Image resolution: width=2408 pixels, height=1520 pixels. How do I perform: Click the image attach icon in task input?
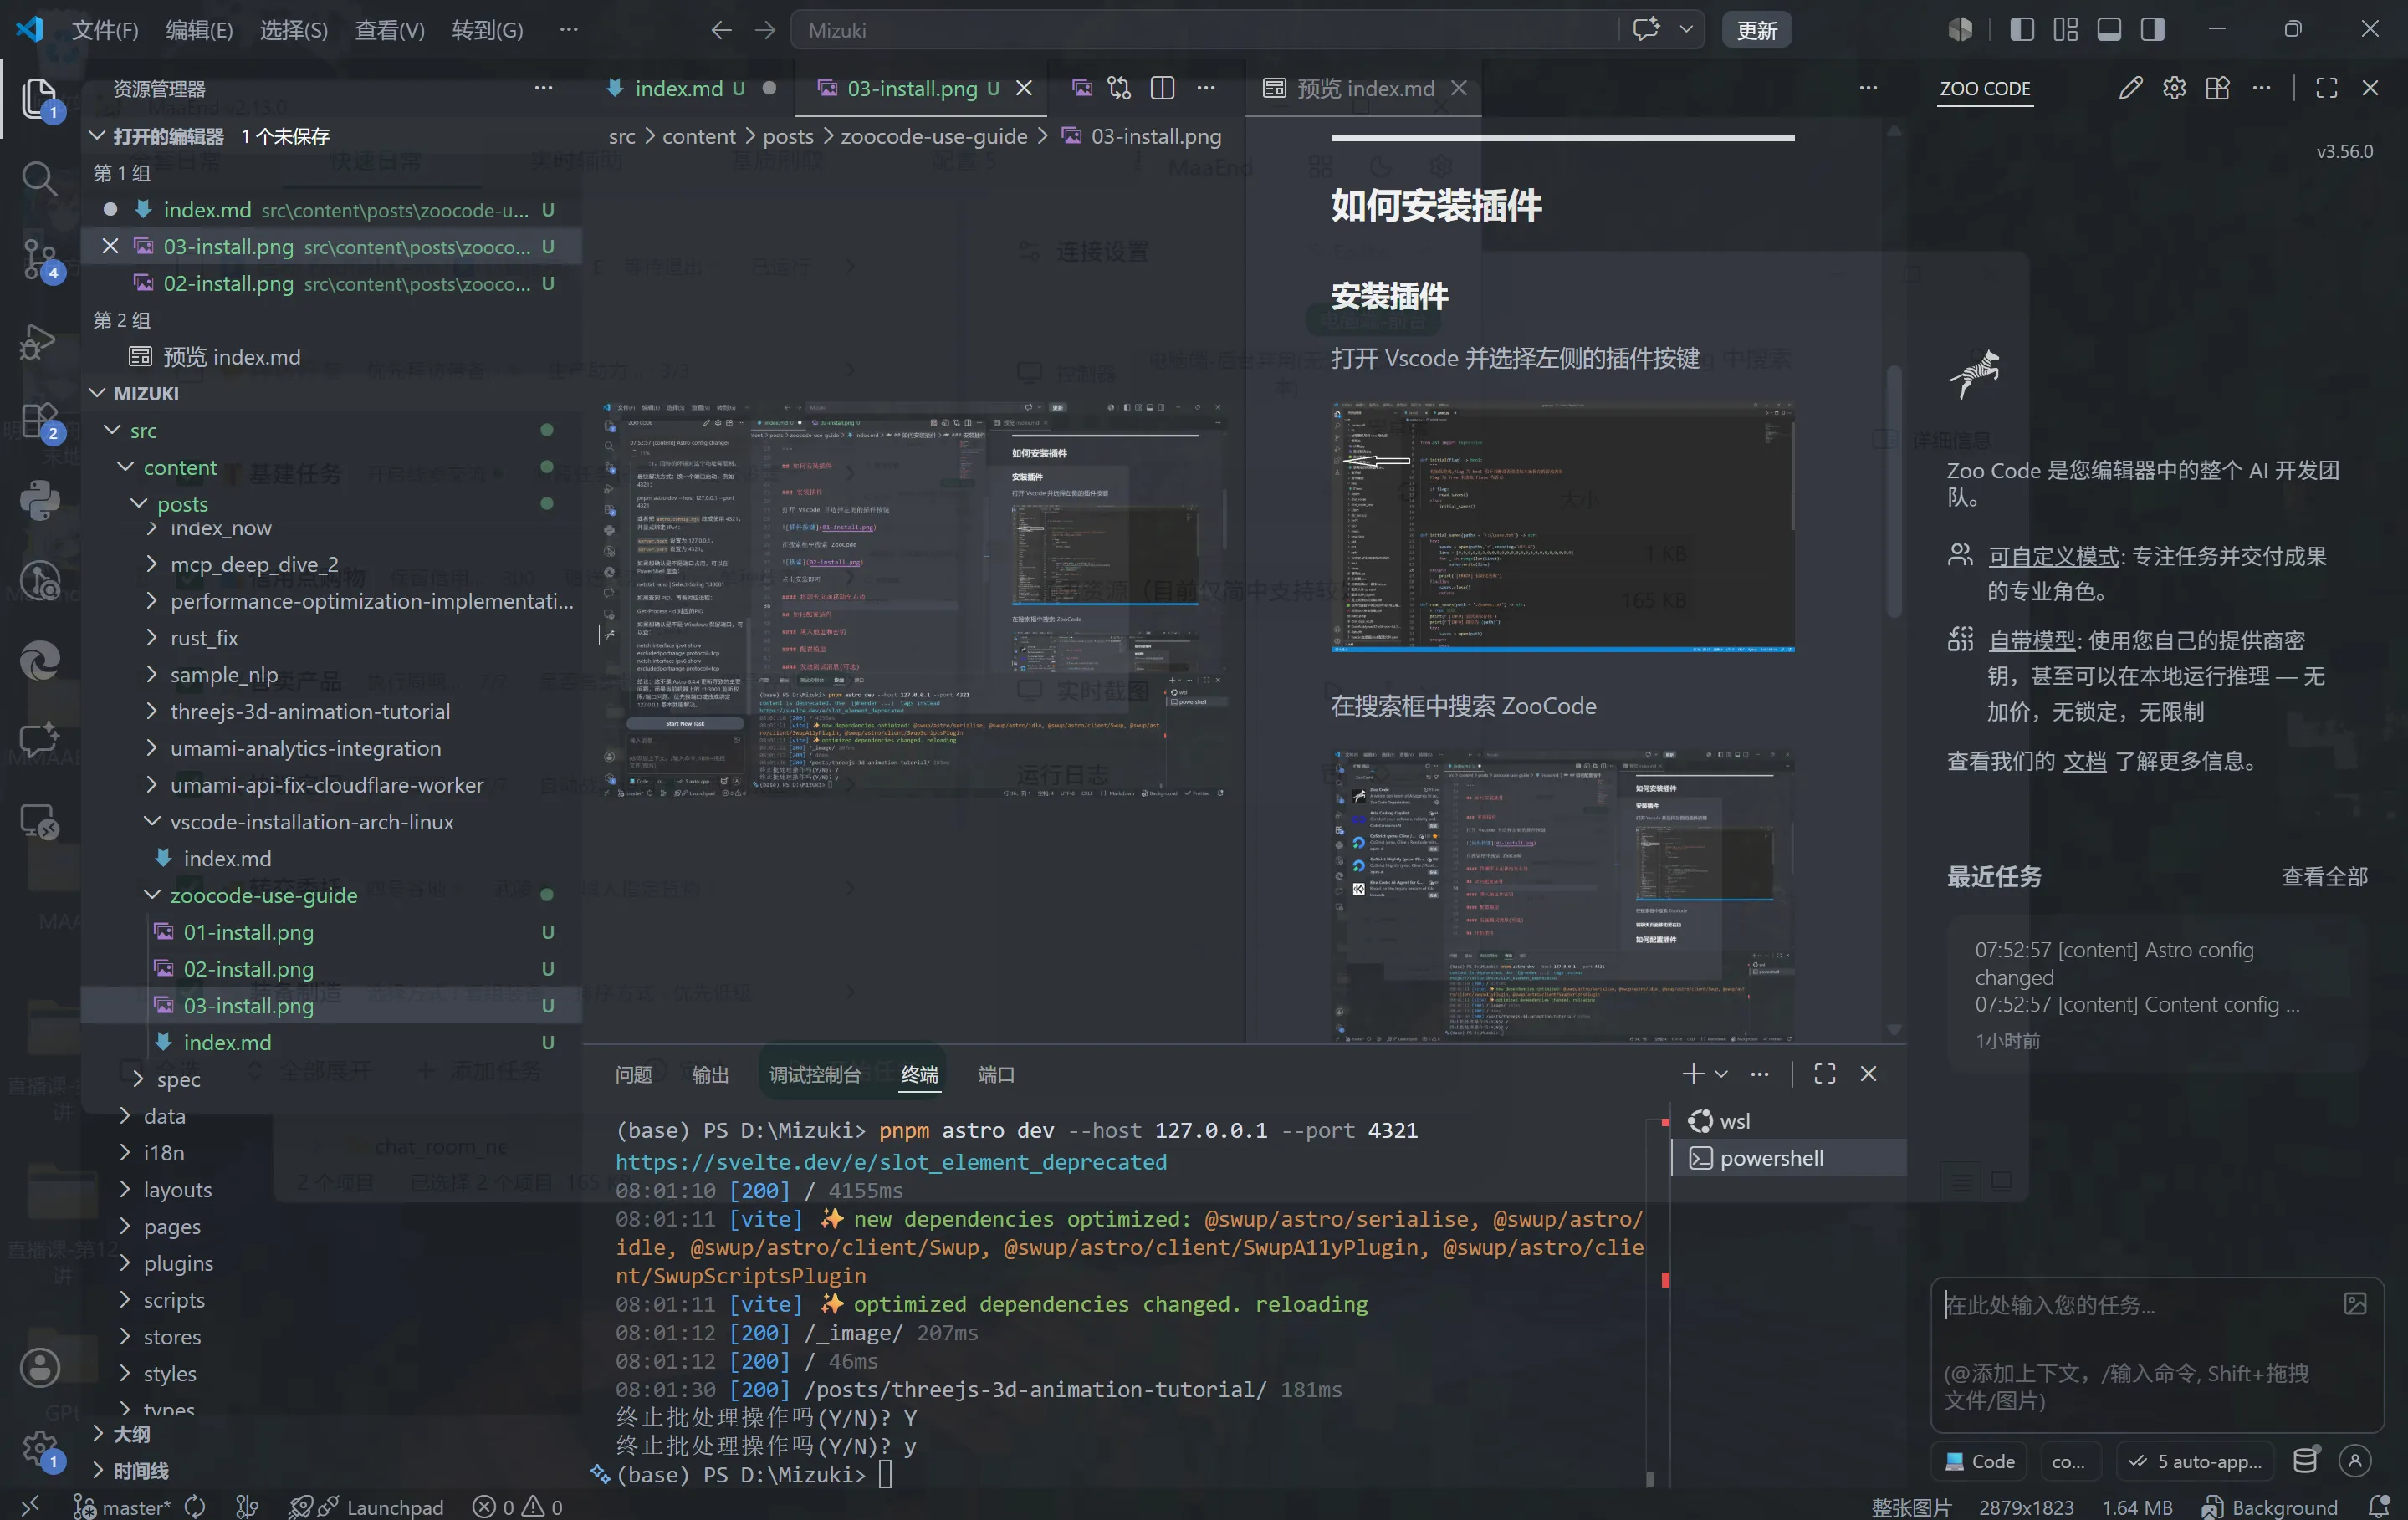click(x=2355, y=1303)
